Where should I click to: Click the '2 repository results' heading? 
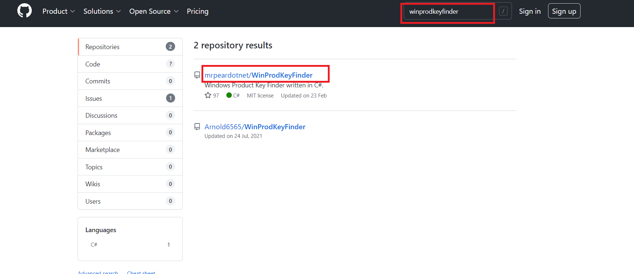coord(233,45)
